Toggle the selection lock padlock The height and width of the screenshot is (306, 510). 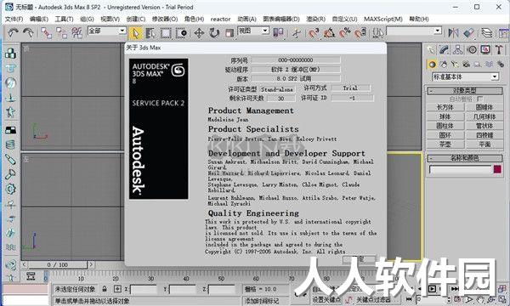click(x=105, y=288)
